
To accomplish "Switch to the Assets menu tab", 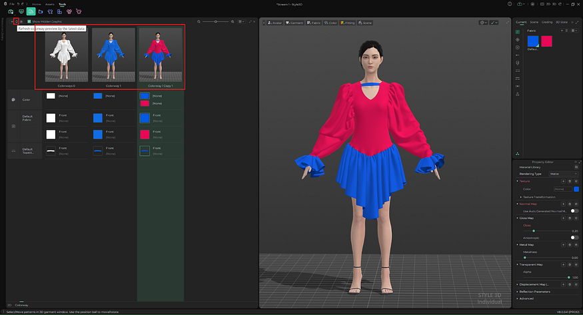I will click(x=49, y=4).
